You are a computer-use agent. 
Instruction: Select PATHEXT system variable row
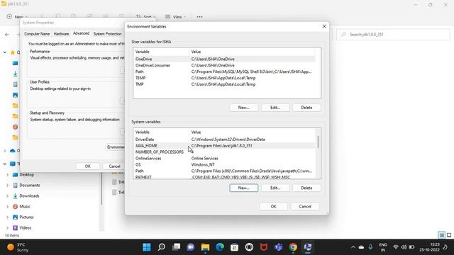[225, 177]
